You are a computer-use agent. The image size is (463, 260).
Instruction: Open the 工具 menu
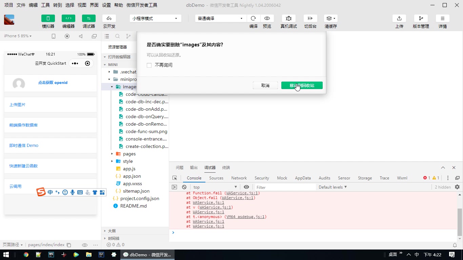[45, 5]
